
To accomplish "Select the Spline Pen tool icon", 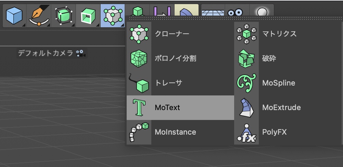I will [x=39, y=16].
